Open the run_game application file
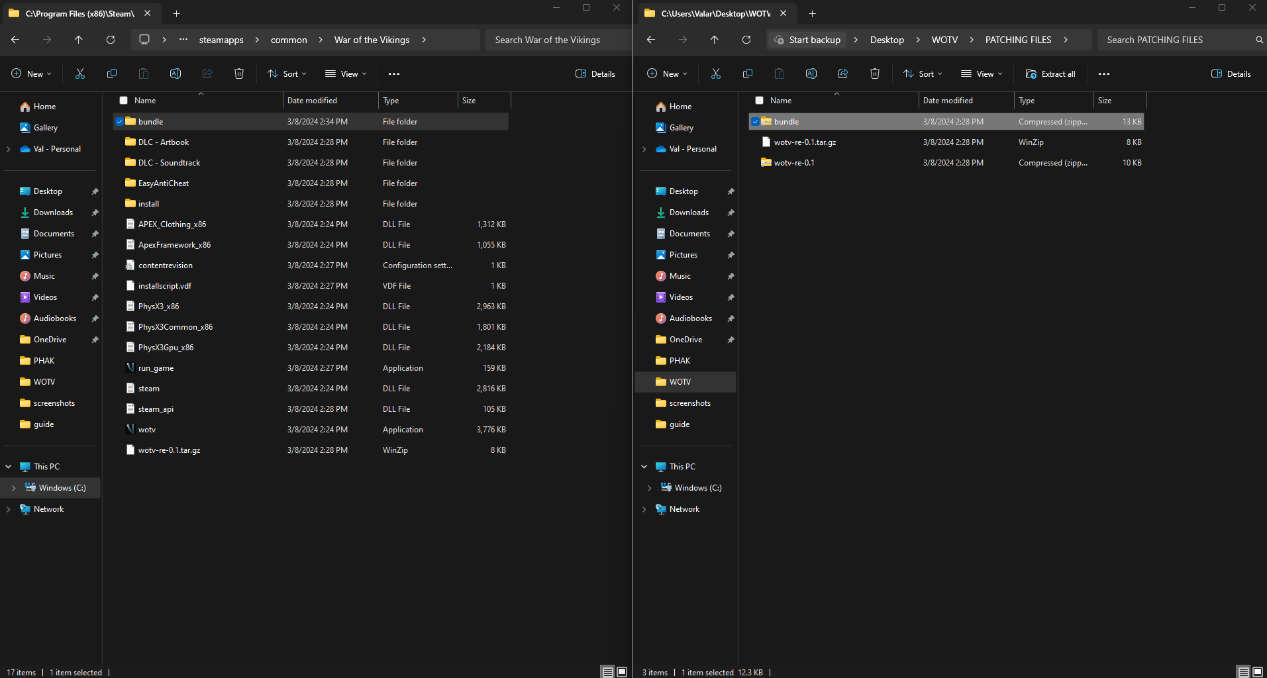This screenshot has height=678, width=1267. point(156,368)
